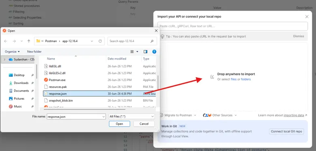The height and width of the screenshot is (151, 316).
Task: Click the drop-to-import icon
Action: point(212,77)
